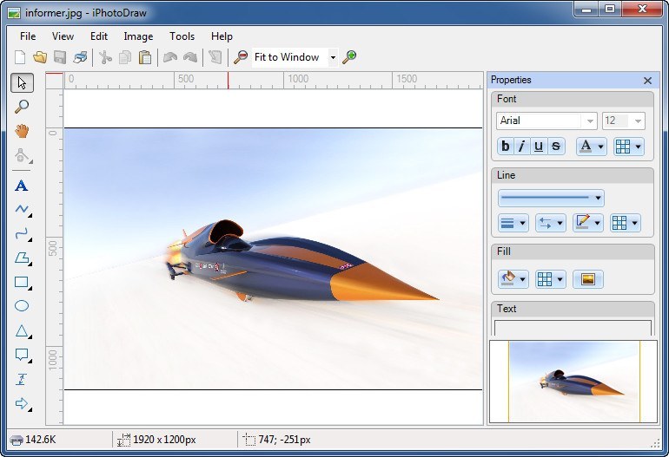Click in the Text input box
Viewport: 669px width, 457px height.
(573, 328)
